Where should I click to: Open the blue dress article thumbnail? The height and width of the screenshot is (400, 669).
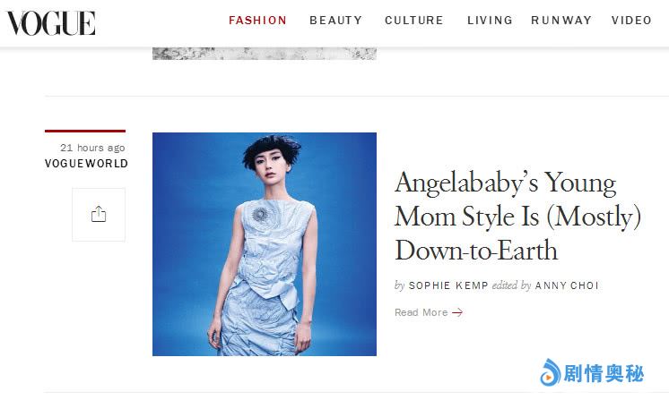[x=265, y=244]
